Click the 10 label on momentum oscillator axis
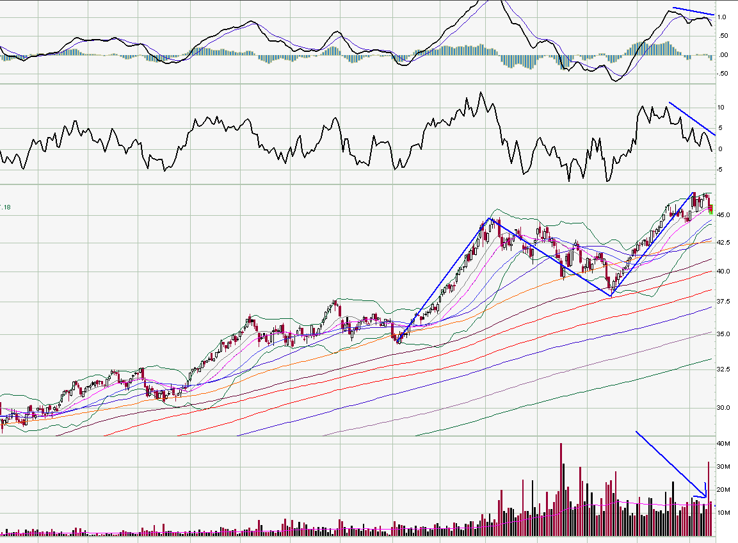The height and width of the screenshot is (543, 738). point(721,108)
